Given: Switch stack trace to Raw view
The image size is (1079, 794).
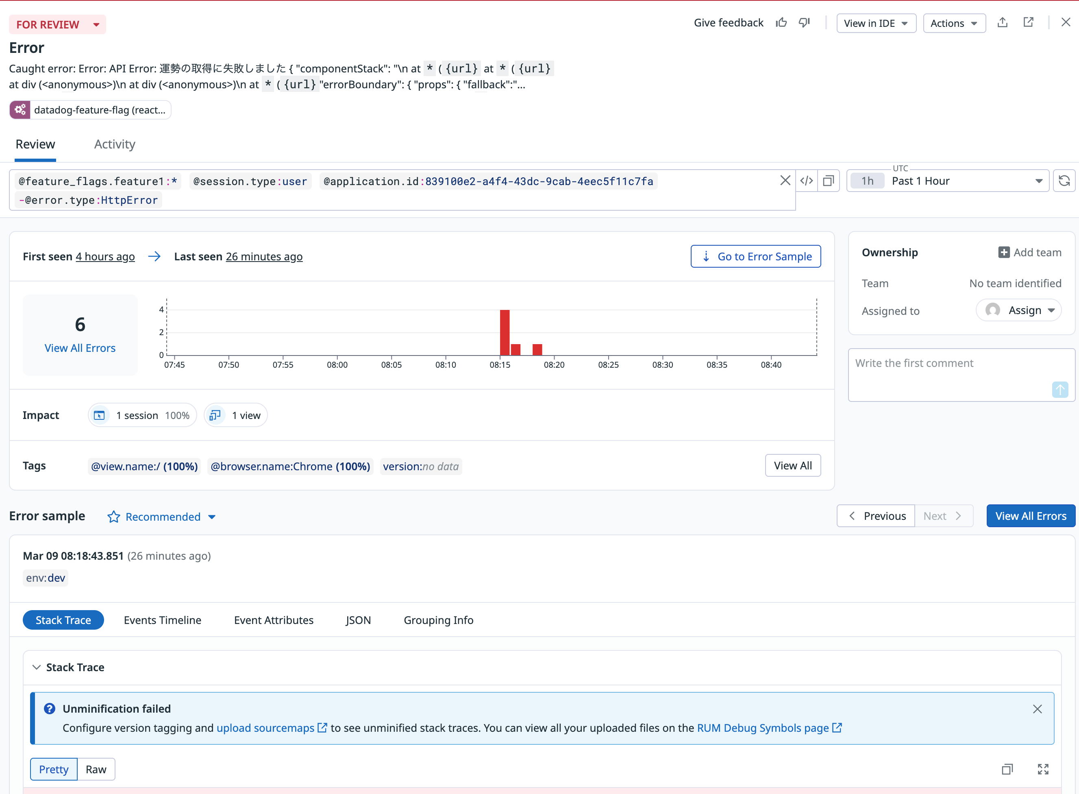Looking at the screenshot, I should [x=96, y=769].
